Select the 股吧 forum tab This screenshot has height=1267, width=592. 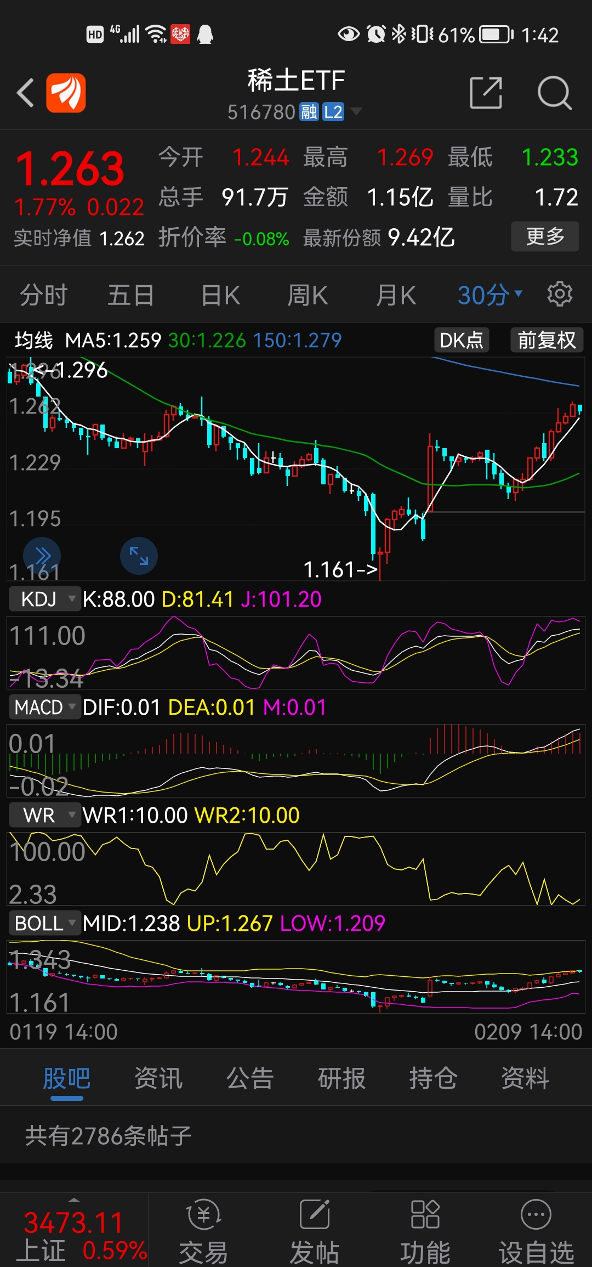pos(67,1078)
